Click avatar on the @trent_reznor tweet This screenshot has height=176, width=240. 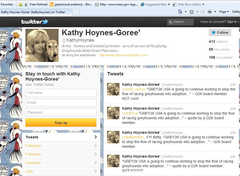pyautogui.click(x=113, y=89)
